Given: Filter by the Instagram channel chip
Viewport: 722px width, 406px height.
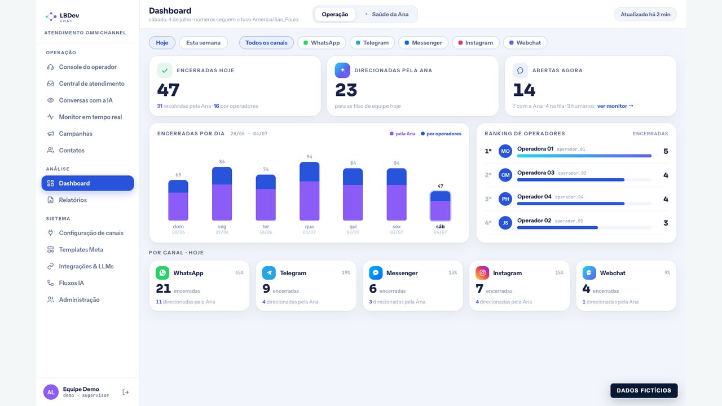Looking at the screenshot, I should 476,43.
